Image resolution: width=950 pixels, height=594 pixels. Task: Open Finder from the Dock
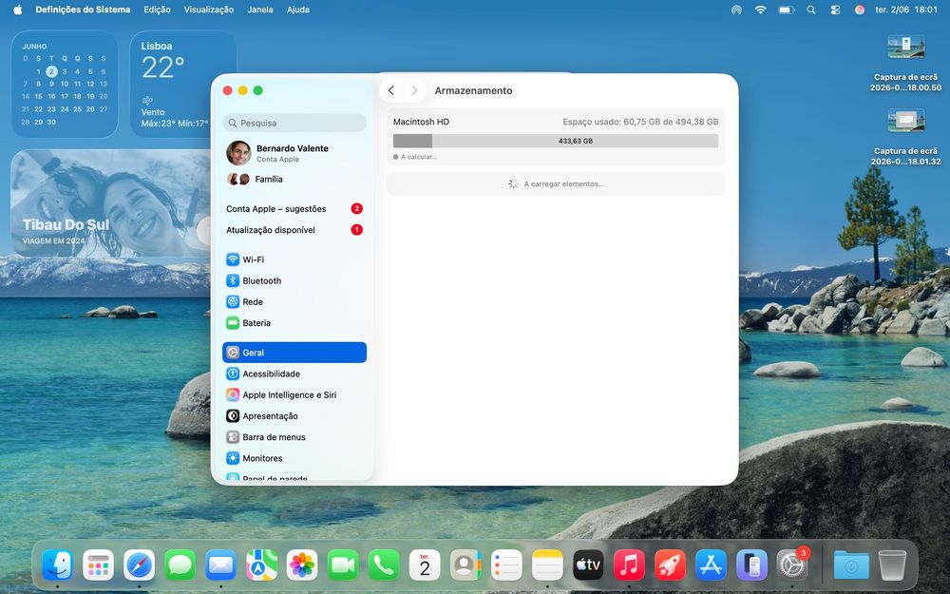(58, 565)
